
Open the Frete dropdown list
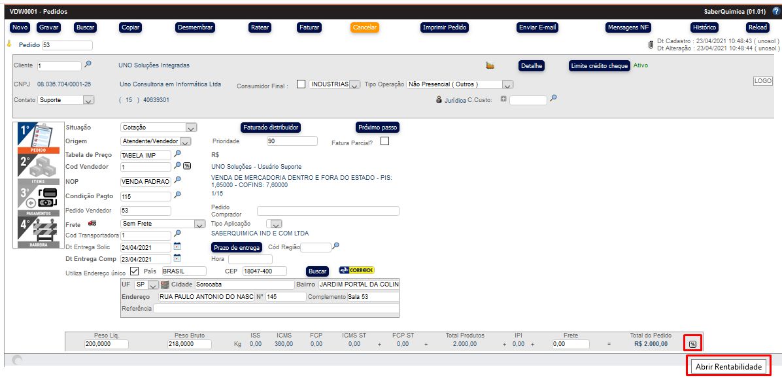coord(199,224)
